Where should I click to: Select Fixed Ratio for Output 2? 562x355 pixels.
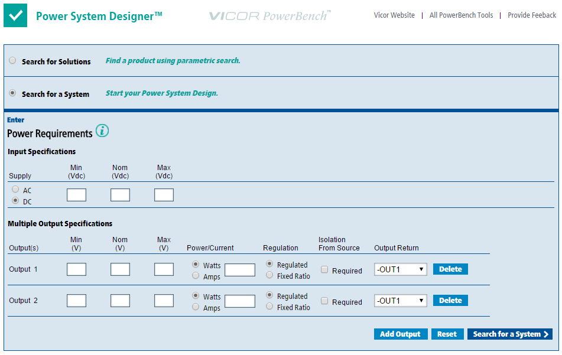269,307
